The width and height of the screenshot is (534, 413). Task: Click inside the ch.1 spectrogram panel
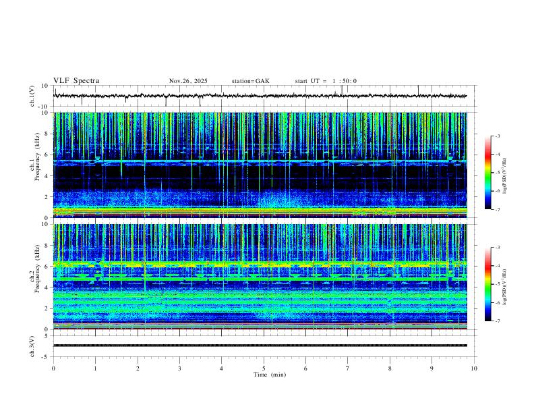click(x=260, y=165)
